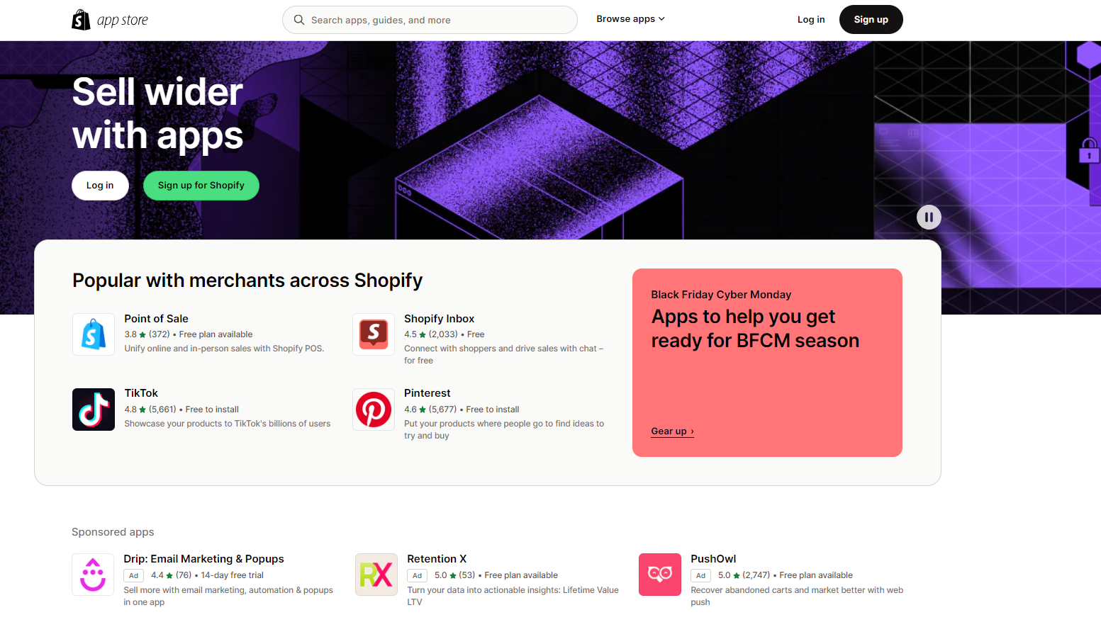This screenshot has height=627, width=1101.
Task: Open the Shopify Inbox title link
Action: click(439, 319)
